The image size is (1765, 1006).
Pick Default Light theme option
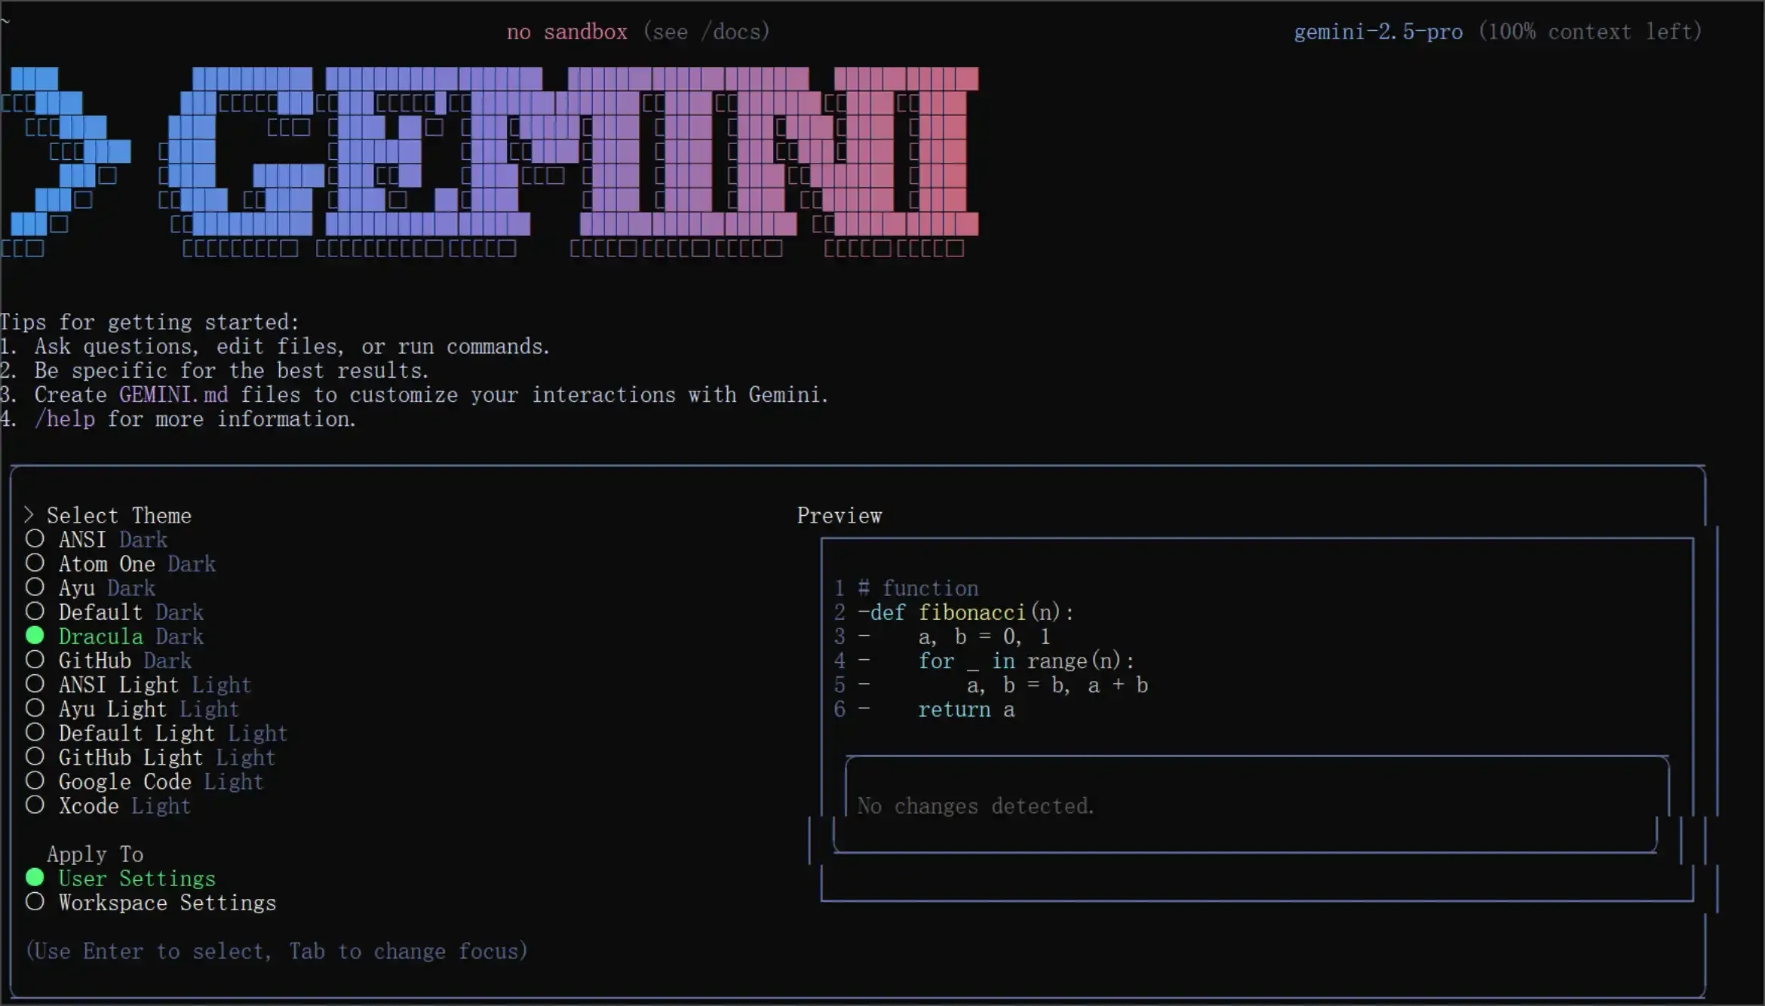point(35,732)
